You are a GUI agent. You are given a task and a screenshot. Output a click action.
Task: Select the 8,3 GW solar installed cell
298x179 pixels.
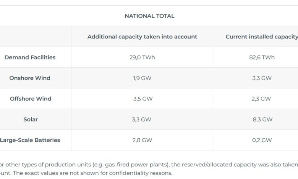[x=262, y=119]
